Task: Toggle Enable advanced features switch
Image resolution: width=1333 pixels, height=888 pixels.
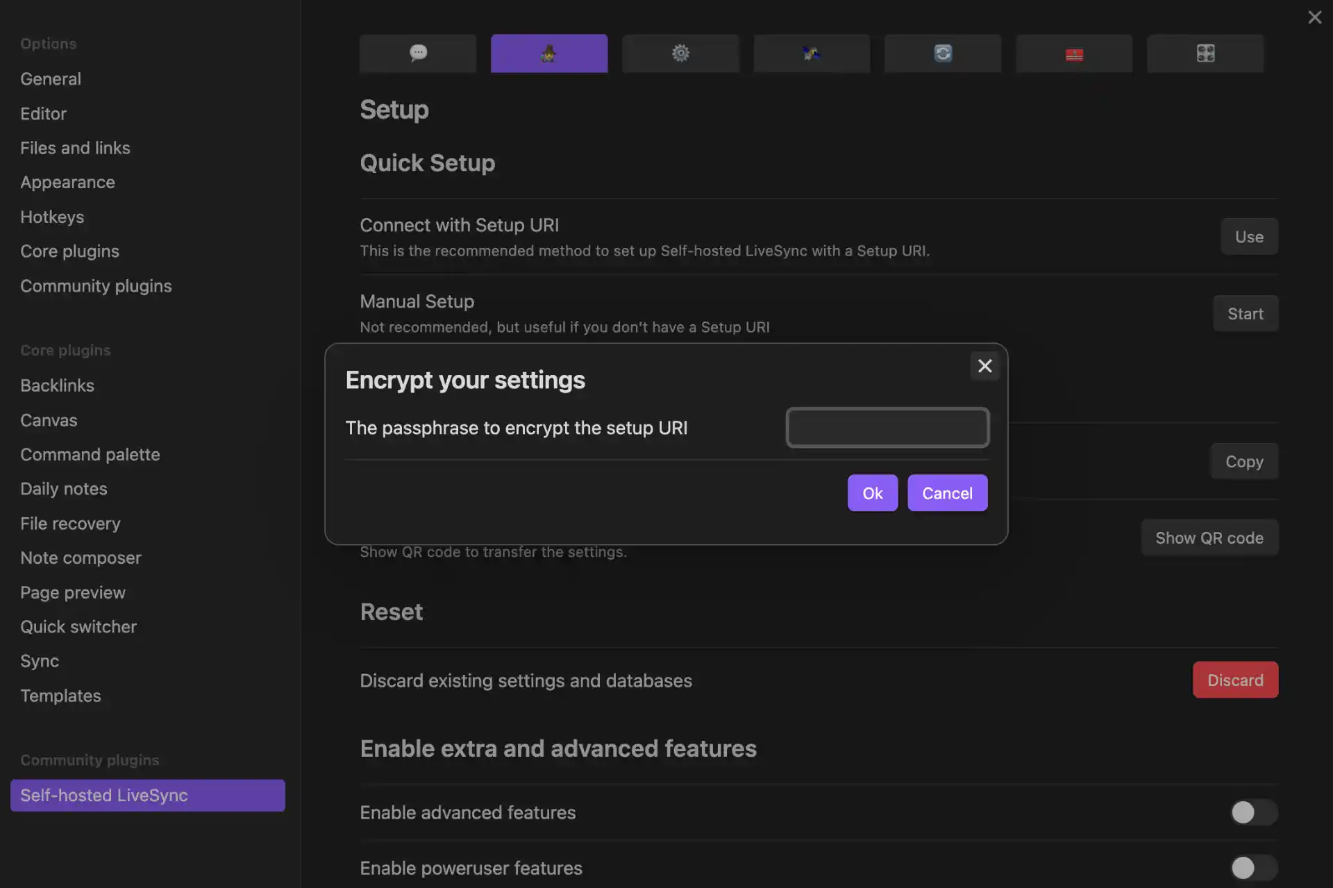Action: click(x=1253, y=812)
